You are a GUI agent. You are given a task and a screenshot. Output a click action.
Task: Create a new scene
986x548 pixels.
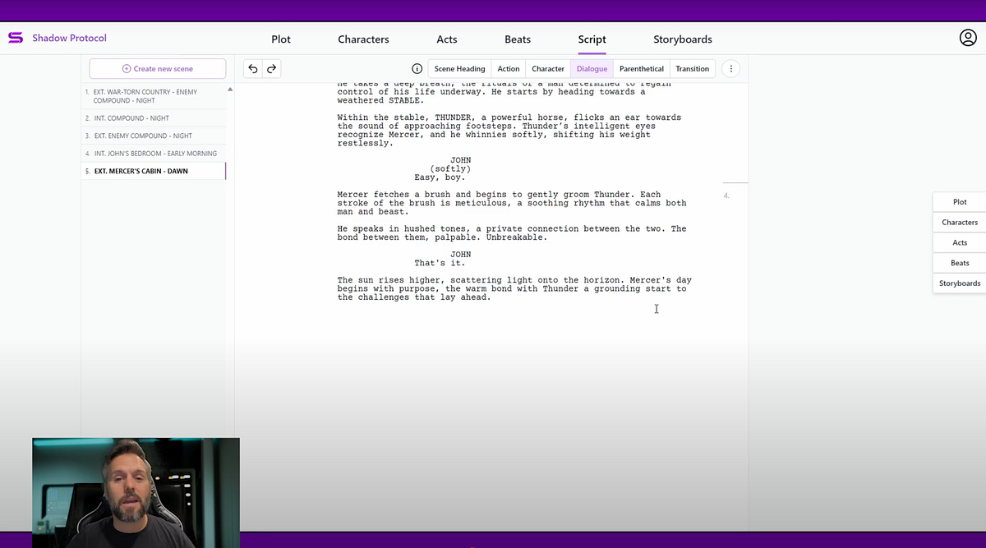pos(158,69)
